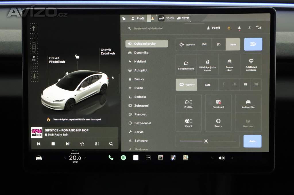Image resolution: width=294 pixels, height=195 pixels.
Task: Enable Auto headlights mode
Action: (233, 44)
